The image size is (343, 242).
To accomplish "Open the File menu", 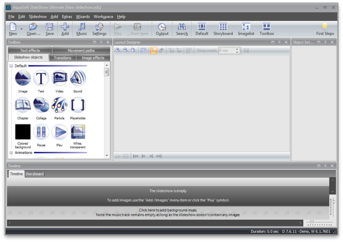I will [11, 16].
